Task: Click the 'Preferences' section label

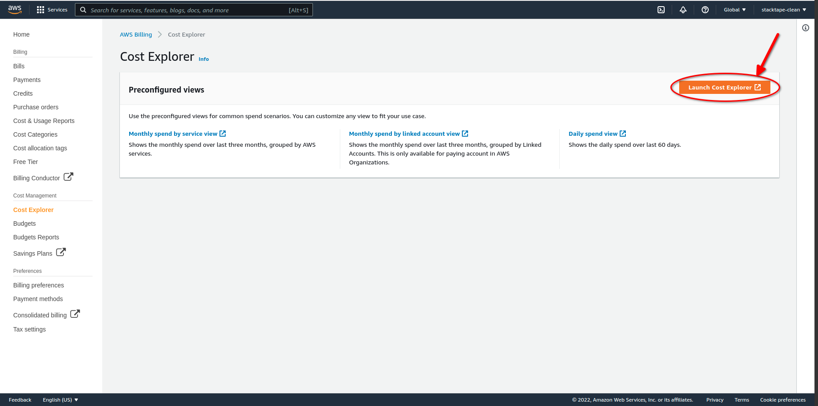Action: pos(27,271)
